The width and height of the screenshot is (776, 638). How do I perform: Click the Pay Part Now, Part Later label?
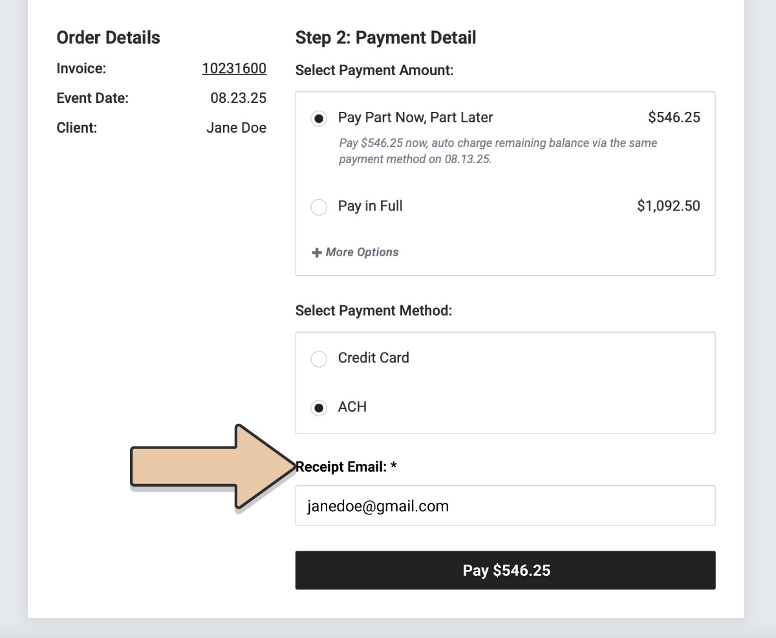[415, 117]
